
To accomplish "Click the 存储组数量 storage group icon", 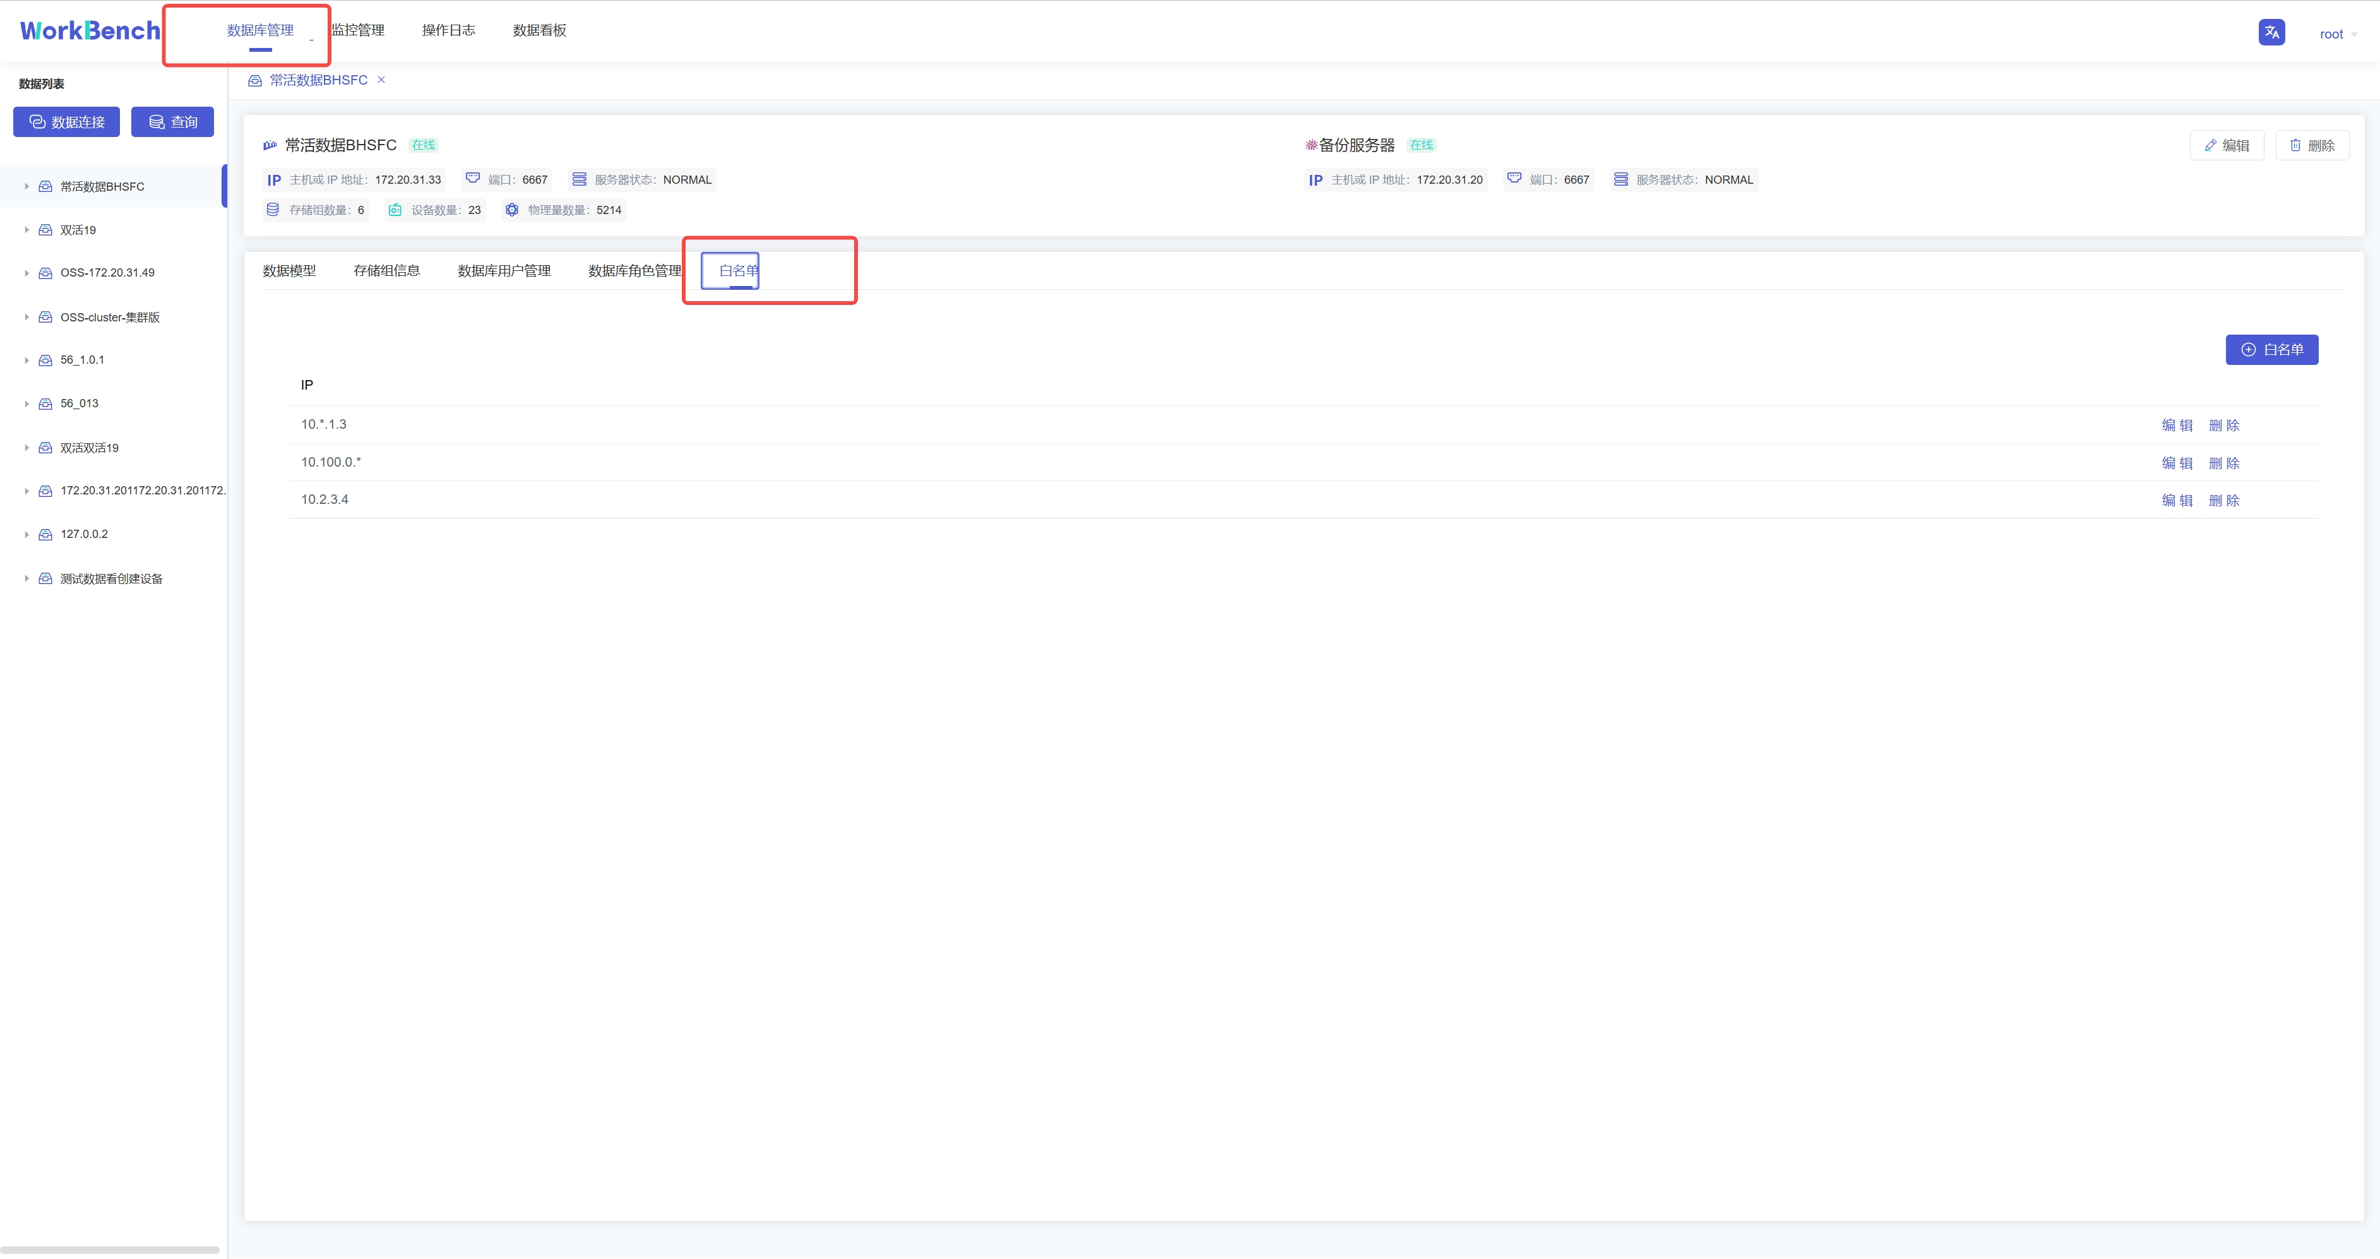I will (x=273, y=210).
